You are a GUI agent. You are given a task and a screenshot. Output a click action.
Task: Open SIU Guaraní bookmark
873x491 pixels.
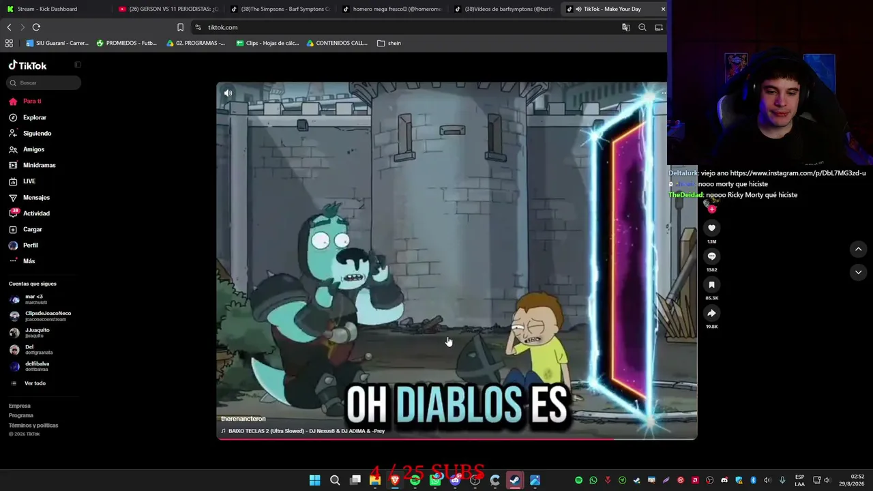[57, 43]
